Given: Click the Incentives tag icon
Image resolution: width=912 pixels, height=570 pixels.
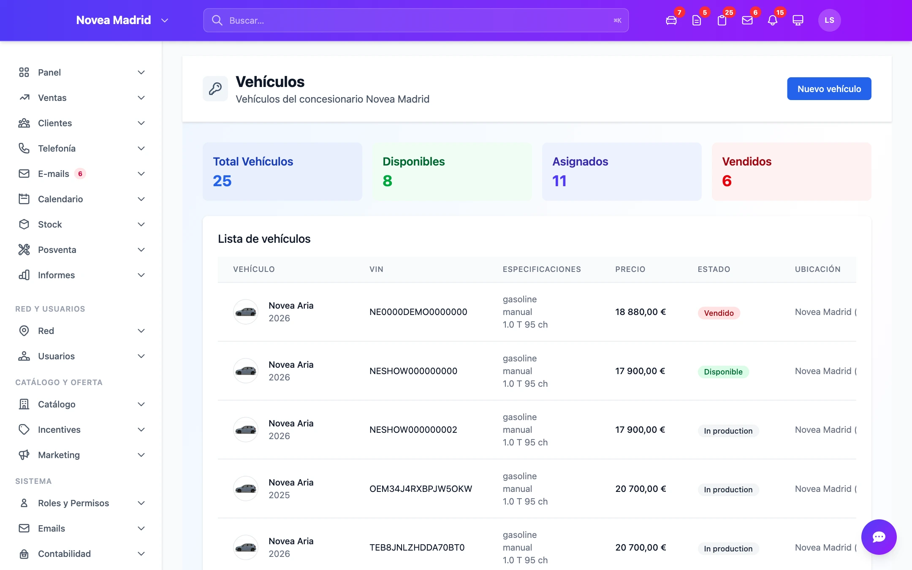Looking at the screenshot, I should [24, 429].
